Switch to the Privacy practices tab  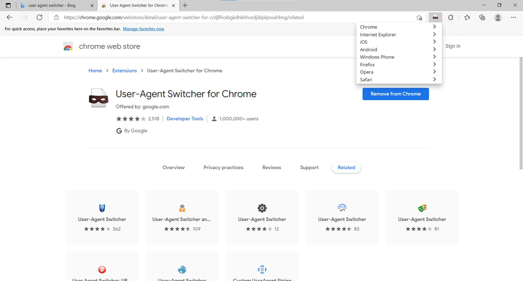click(224, 168)
